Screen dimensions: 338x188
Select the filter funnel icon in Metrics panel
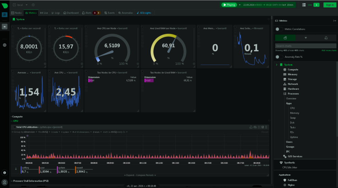coord(306,38)
